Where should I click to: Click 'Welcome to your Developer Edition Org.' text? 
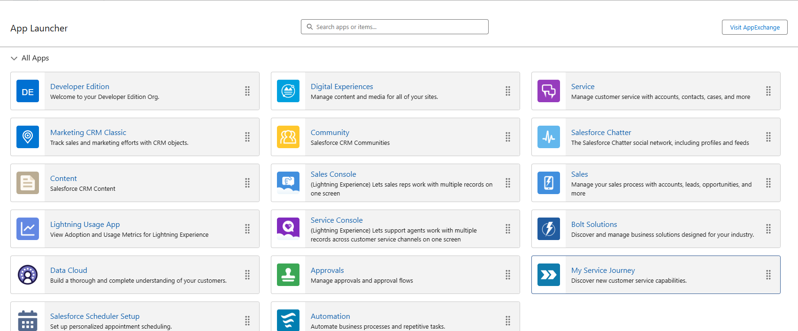point(105,97)
